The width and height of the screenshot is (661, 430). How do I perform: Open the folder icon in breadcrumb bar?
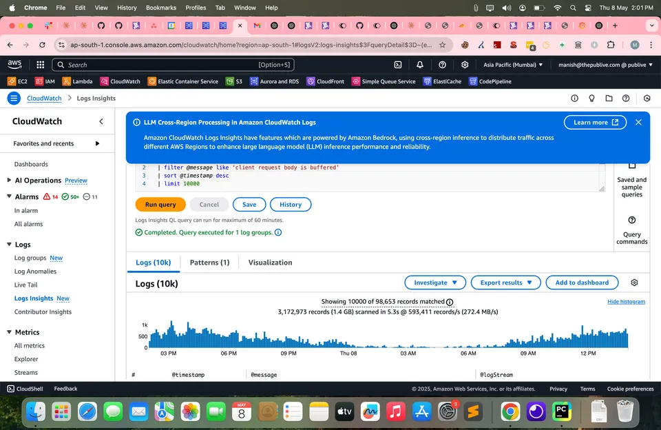click(609, 99)
